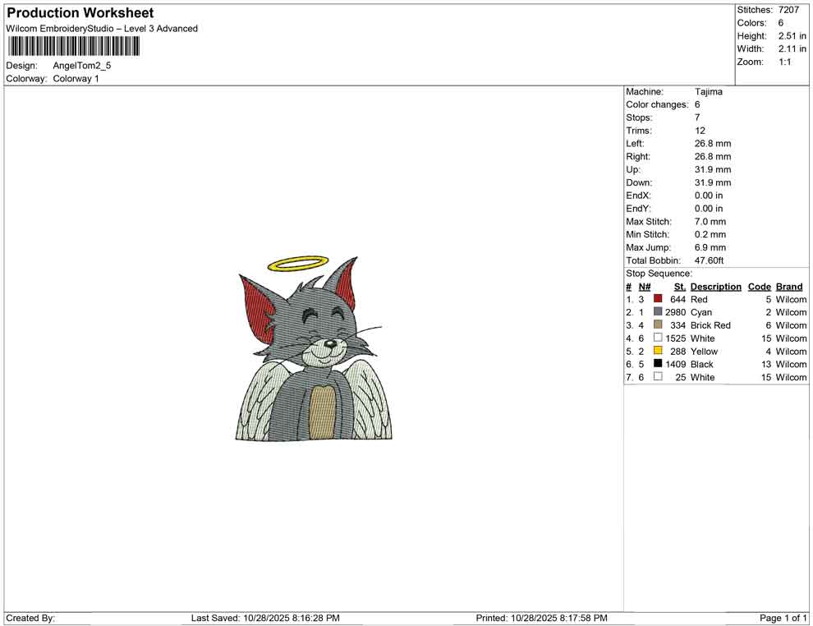Image resolution: width=813 pixels, height=626 pixels.
Task: Click the Max Stitch value 7.0 mm
Action: pyautogui.click(x=710, y=222)
